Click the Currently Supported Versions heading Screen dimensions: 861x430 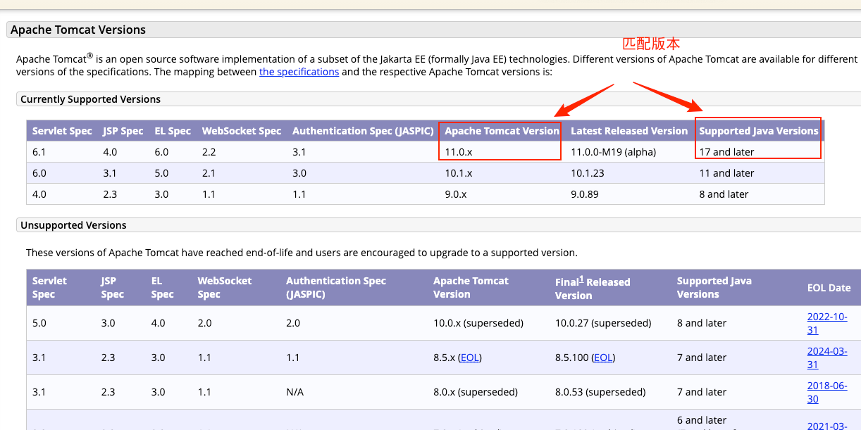tap(90, 99)
